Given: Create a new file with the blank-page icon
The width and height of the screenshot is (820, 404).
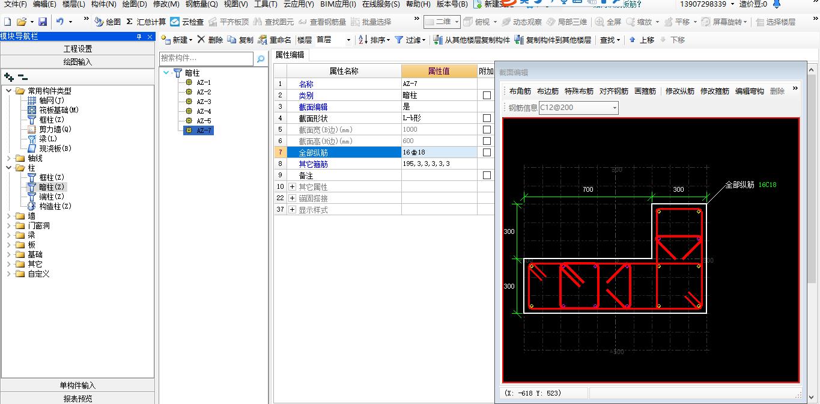Looking at the screenshot, I should [x=7, y=22].
